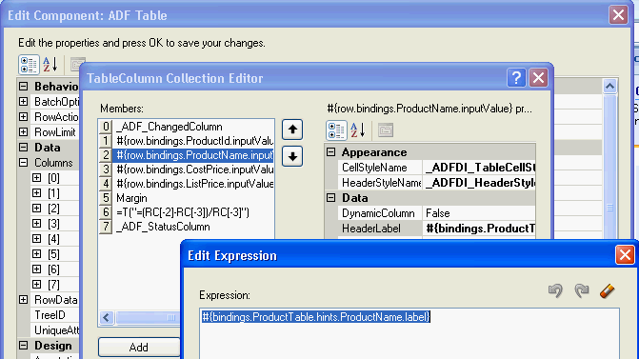639x359 pixels.
Task: Expand column [6] node
Action: coord(37,269)
